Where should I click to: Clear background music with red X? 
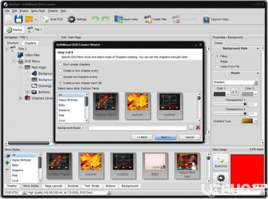pyautogui.click(x=198, y=127)
